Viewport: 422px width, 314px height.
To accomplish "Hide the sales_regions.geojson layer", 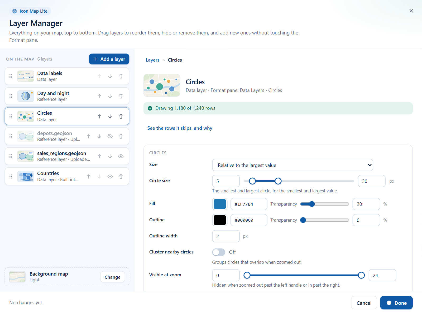I will point(121,156).
